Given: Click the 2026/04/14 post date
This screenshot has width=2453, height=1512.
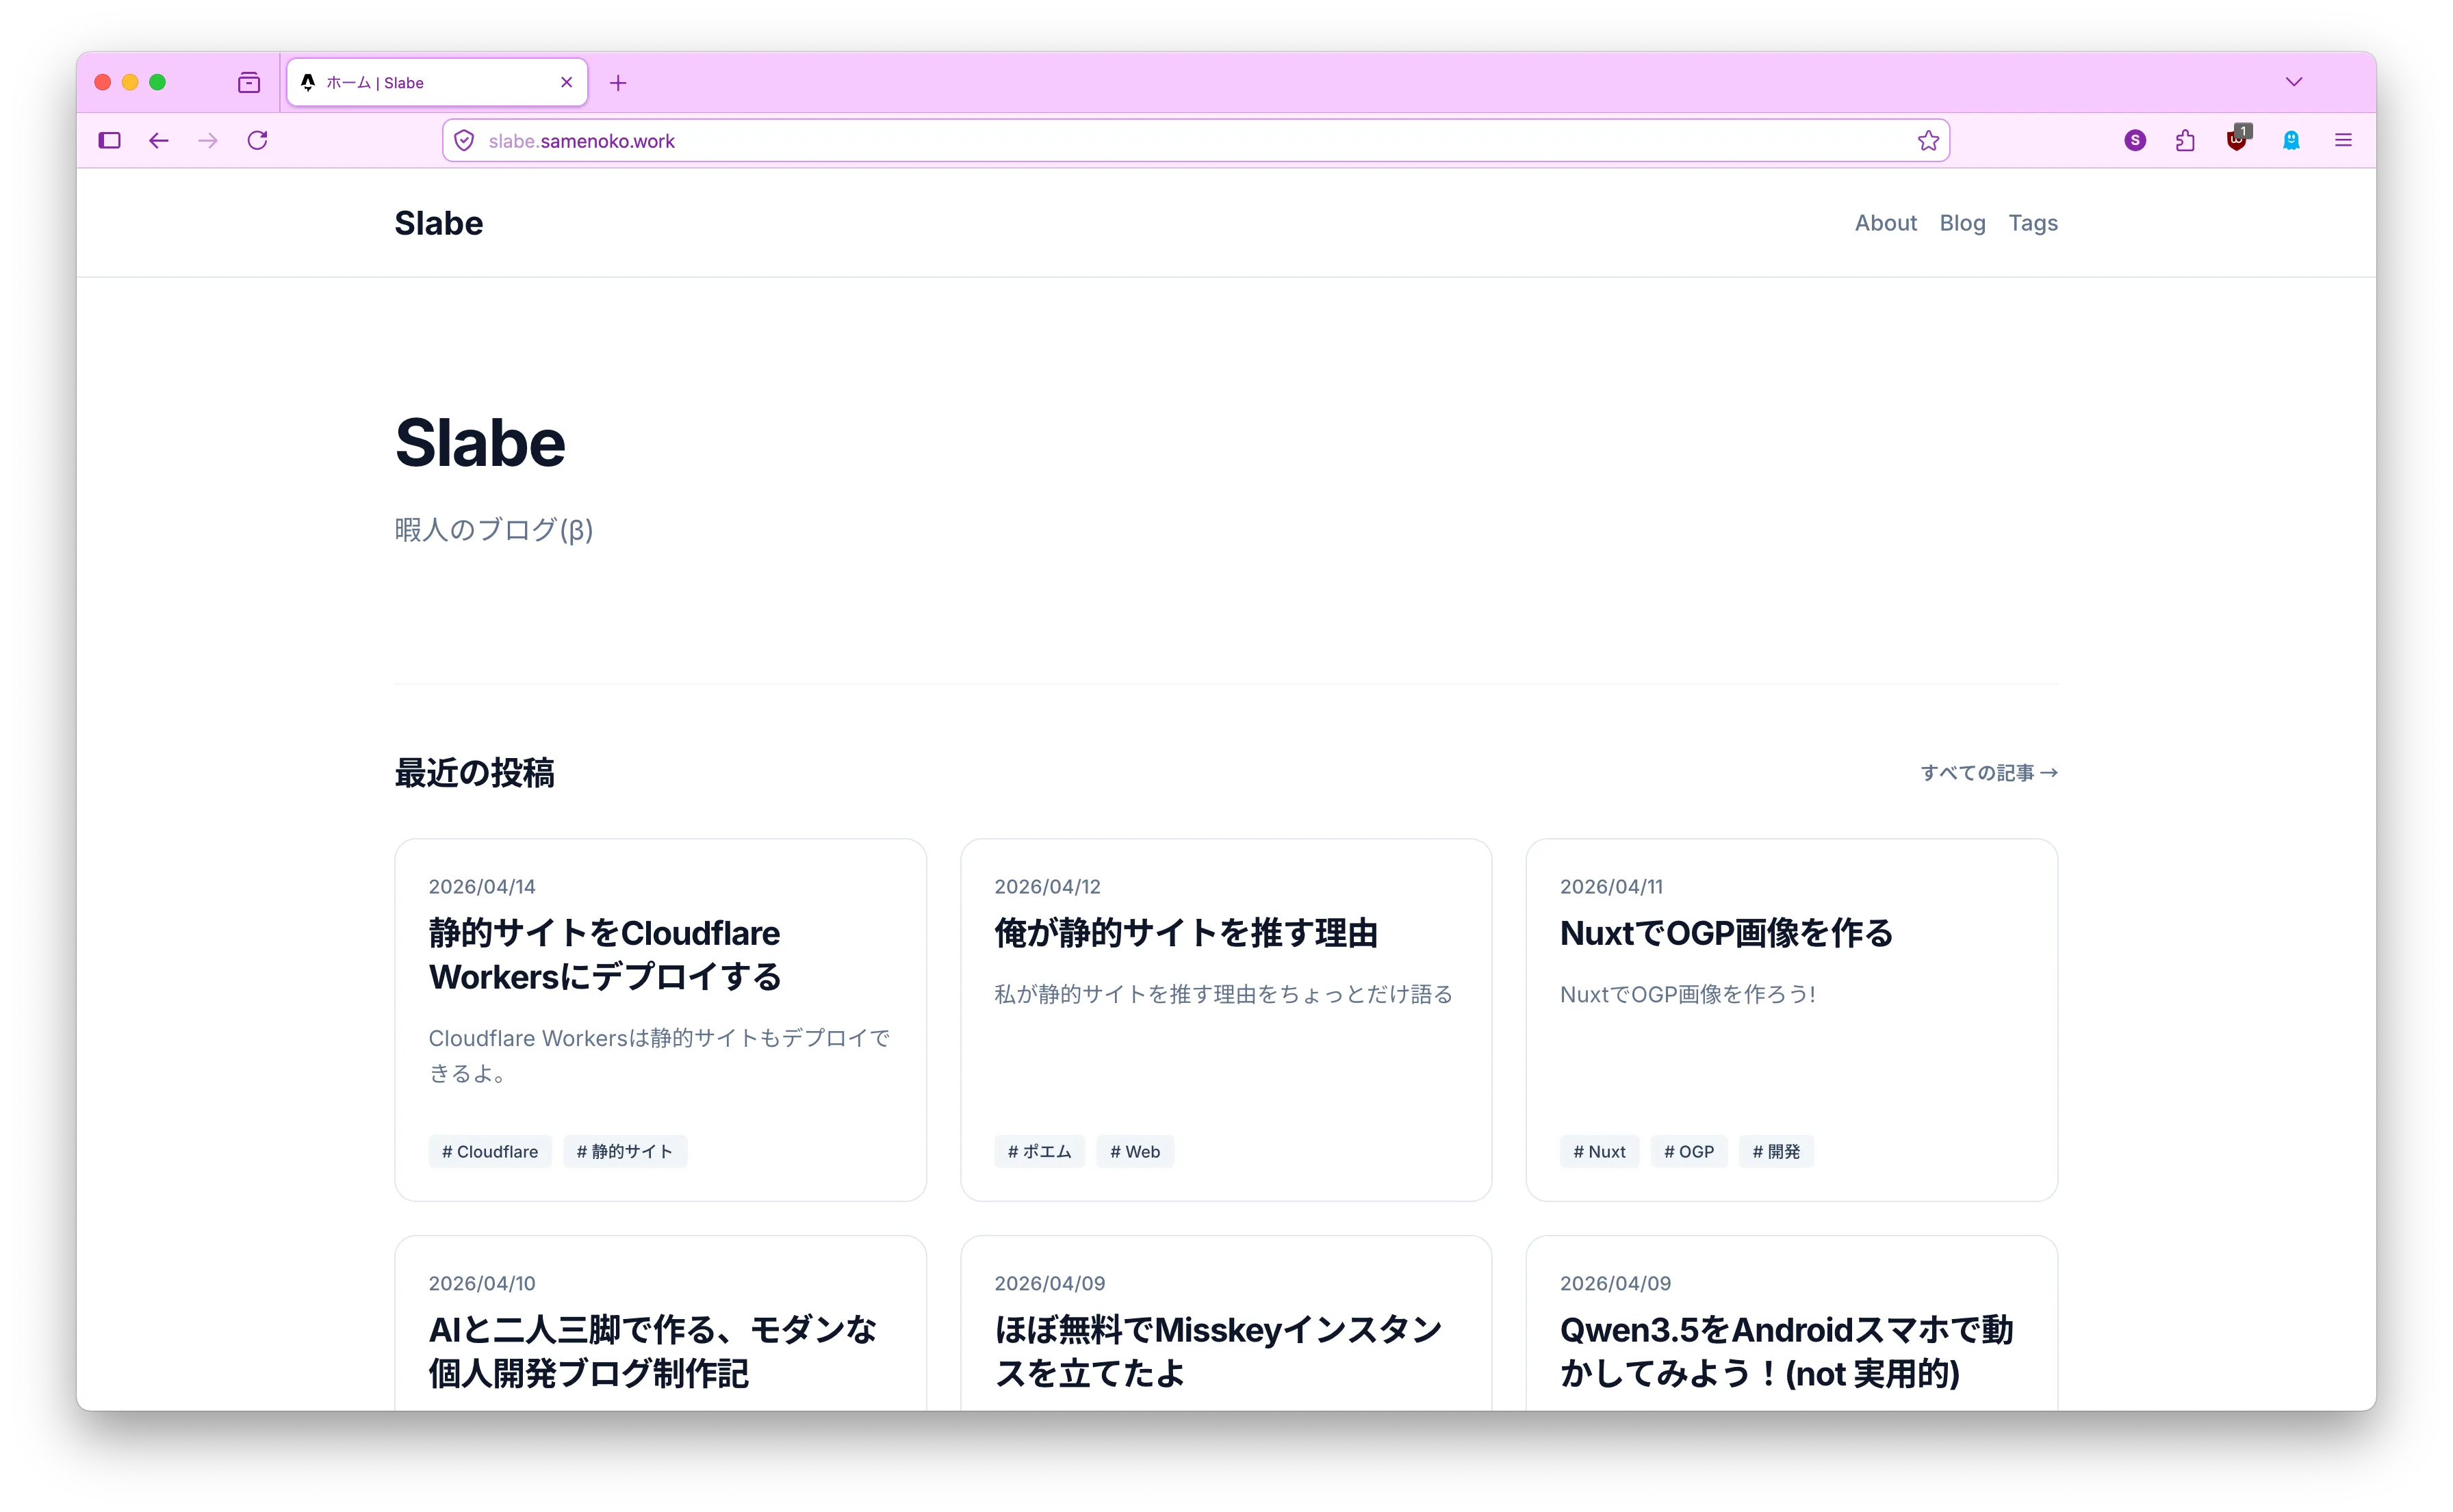Looking at the screenshot, I should tap(481, 887).
